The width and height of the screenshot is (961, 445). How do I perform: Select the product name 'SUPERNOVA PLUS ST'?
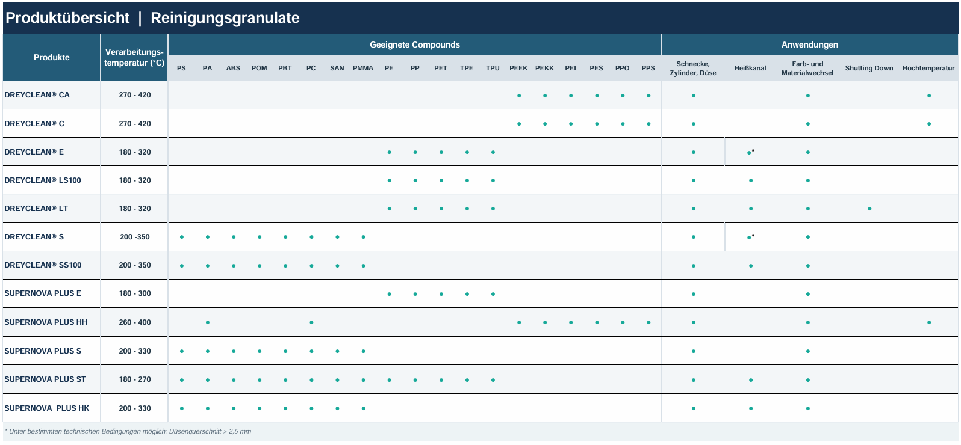pyautogui.click(x=45, y=379)
